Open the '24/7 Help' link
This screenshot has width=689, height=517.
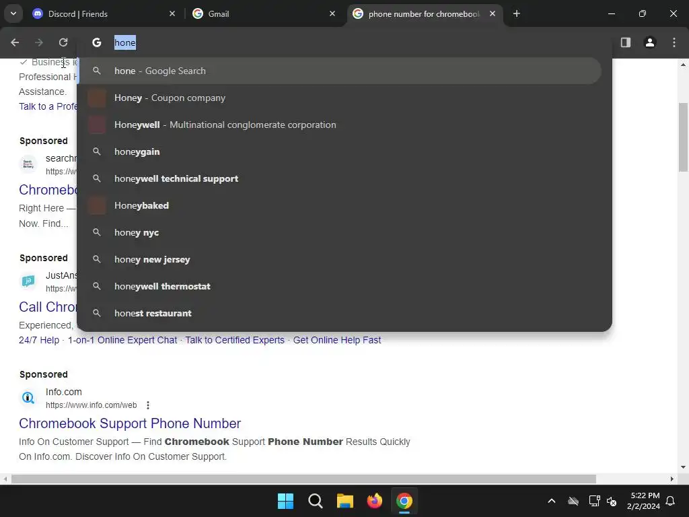click(39, 340)
